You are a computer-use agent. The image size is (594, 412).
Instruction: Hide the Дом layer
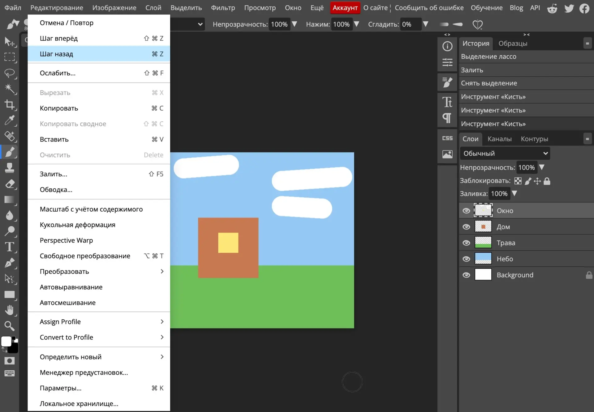click(x=466, y=227)
